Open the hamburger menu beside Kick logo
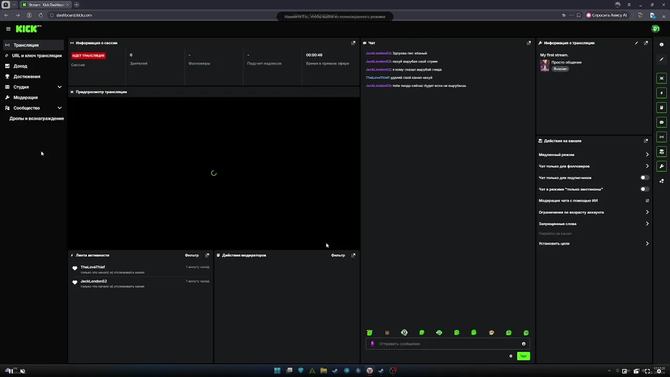Viewport: 670px width, 377px height. point(8,29)
